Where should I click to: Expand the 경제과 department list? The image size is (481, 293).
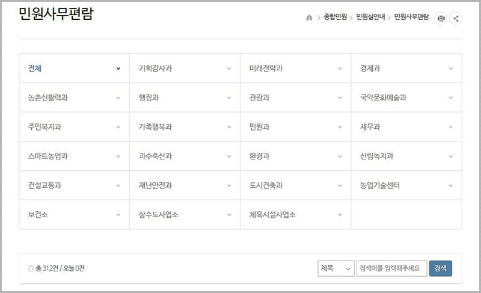406,69
